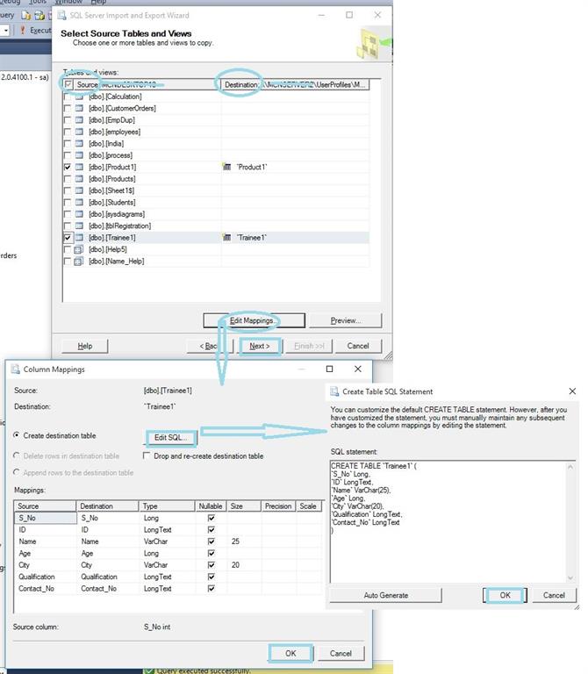Toggle Nullable checkbox for Contact_No row
This screenshot has width=588, height=674.
[x=211, y=589]
